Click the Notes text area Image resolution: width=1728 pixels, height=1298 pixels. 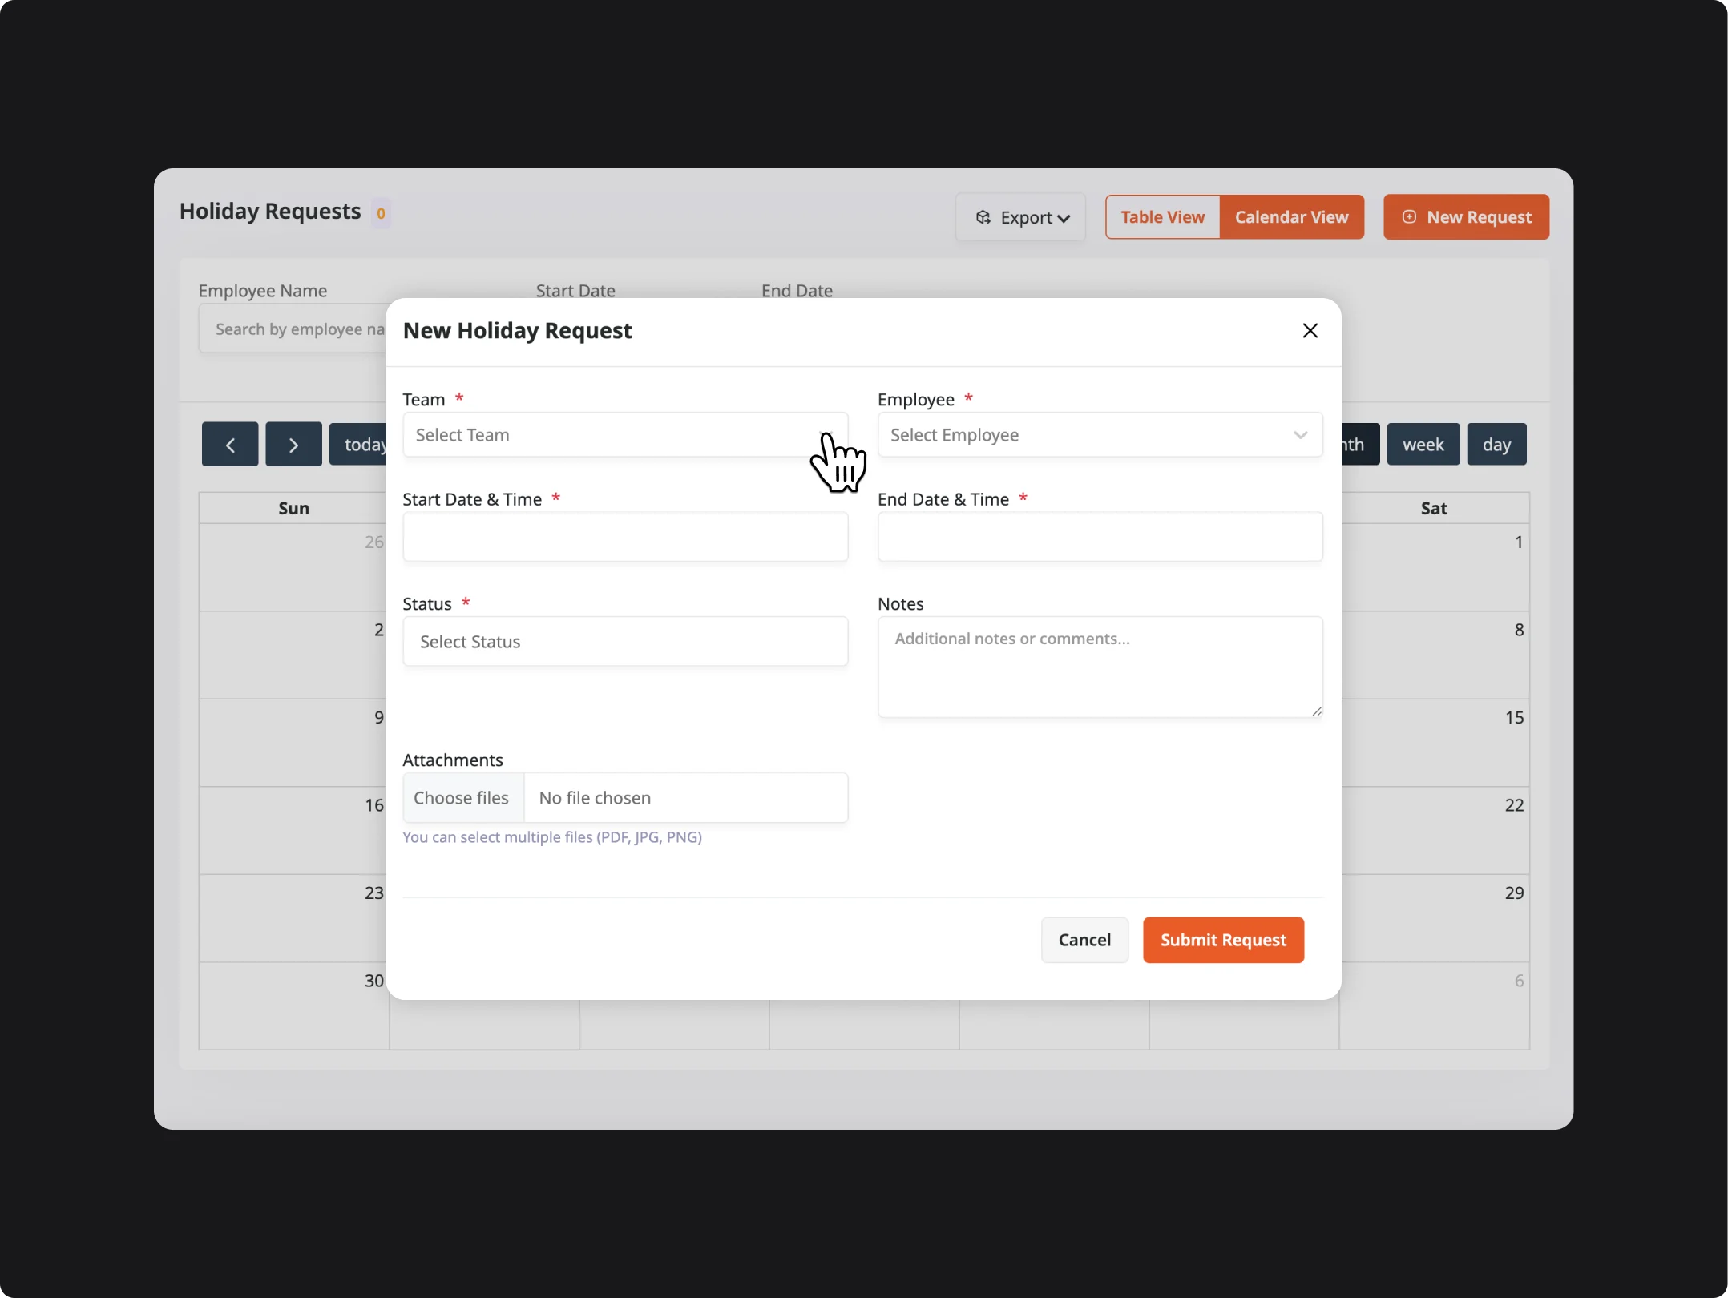click(1099, 667)
